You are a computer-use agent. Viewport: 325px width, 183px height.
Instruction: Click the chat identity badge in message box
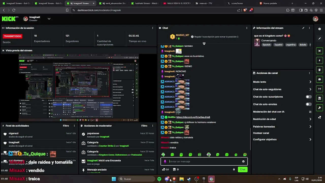(165, 161)
